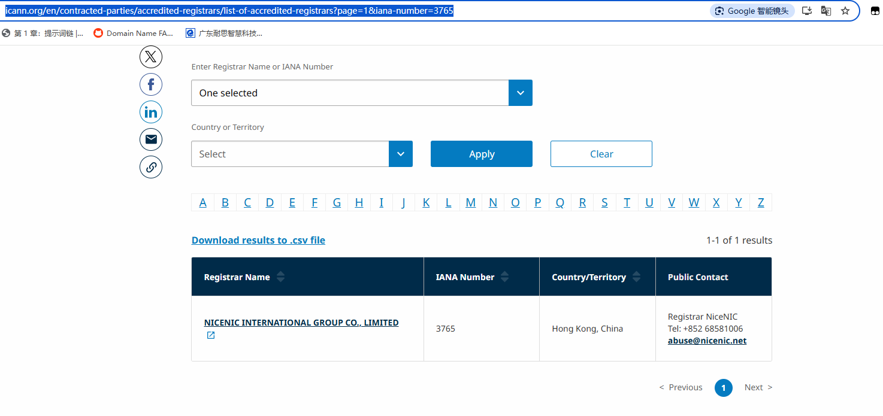This screenshot has width=883, height=416.
Task: Filter registrars by letter D
Action: click(x=270, y=202)
